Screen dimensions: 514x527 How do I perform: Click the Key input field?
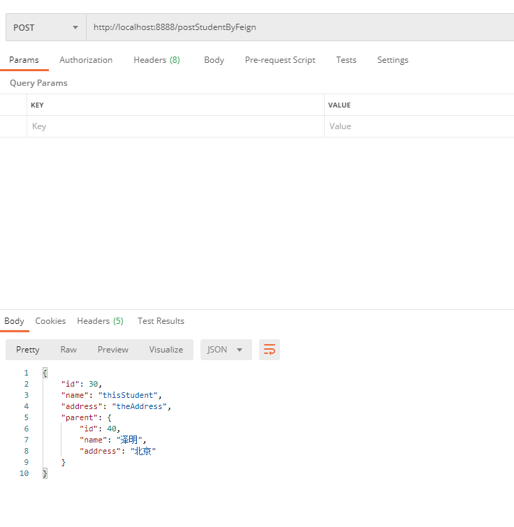pos(175,126)
